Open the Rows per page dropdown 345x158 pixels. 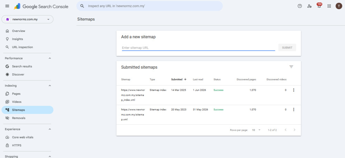click(256, 130)
